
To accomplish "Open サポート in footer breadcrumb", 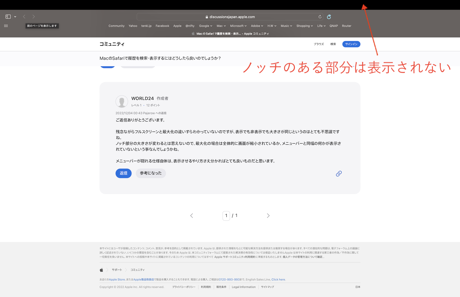I will click(x=117, y=270).
